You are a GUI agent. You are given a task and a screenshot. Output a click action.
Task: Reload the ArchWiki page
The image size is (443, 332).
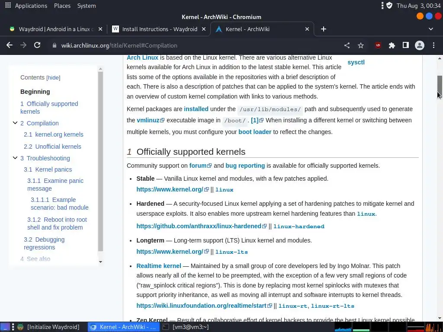pyautogui.click(x=37, y=45)
